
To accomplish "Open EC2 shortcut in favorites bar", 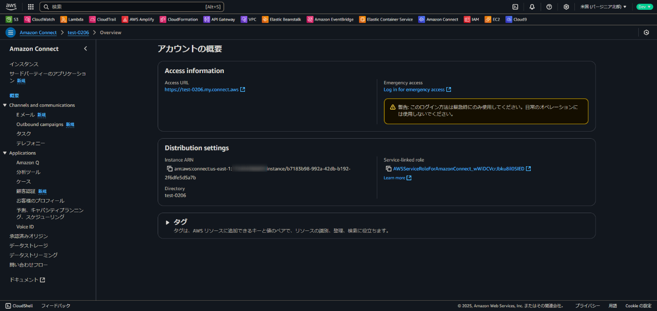I will click(492, 20).
